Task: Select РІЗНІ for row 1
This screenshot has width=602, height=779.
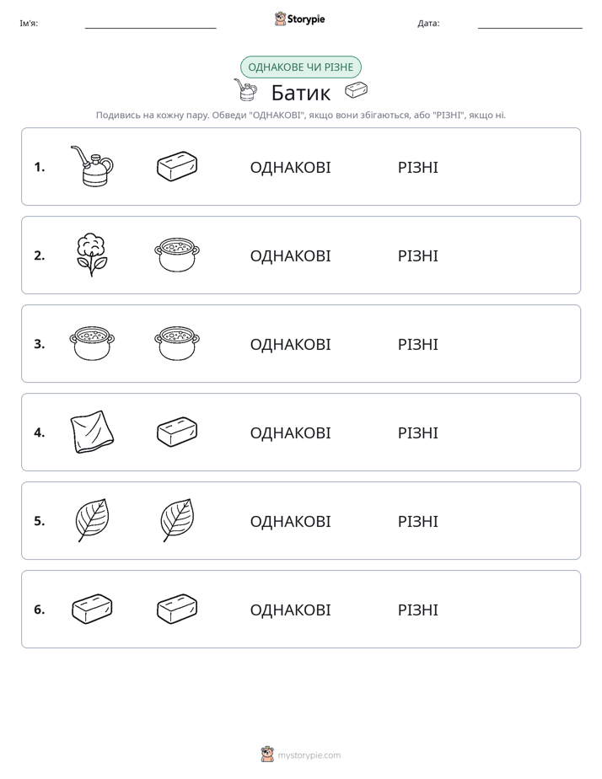Action: click(417, 168)
